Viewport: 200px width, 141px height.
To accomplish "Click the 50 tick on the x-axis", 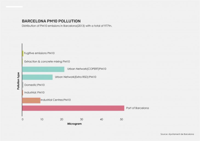I will pos(122,119).
